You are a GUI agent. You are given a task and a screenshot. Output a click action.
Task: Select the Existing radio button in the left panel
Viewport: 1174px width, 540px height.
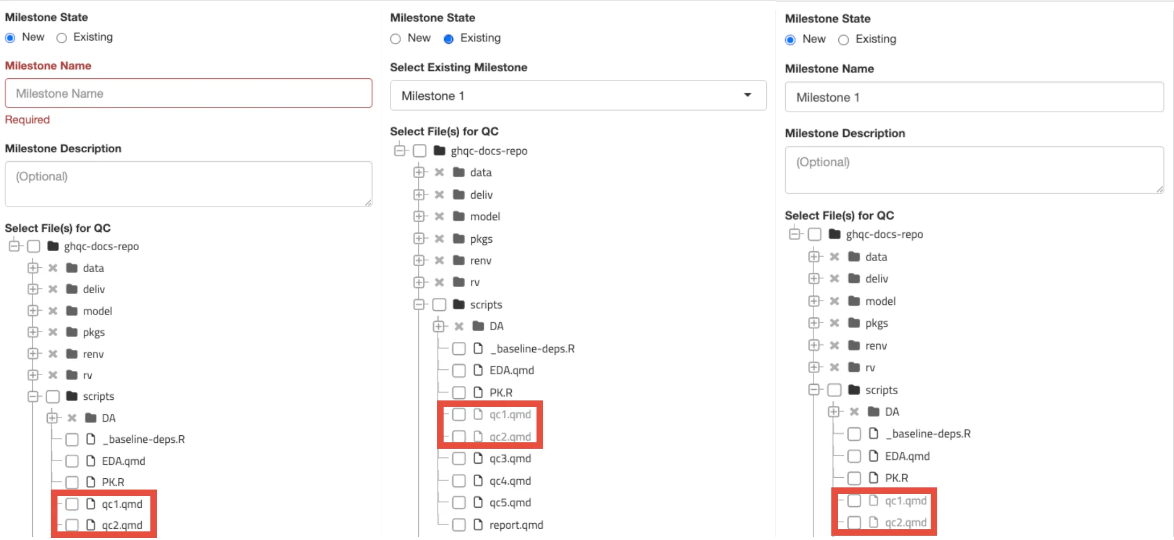coord(62,38)
